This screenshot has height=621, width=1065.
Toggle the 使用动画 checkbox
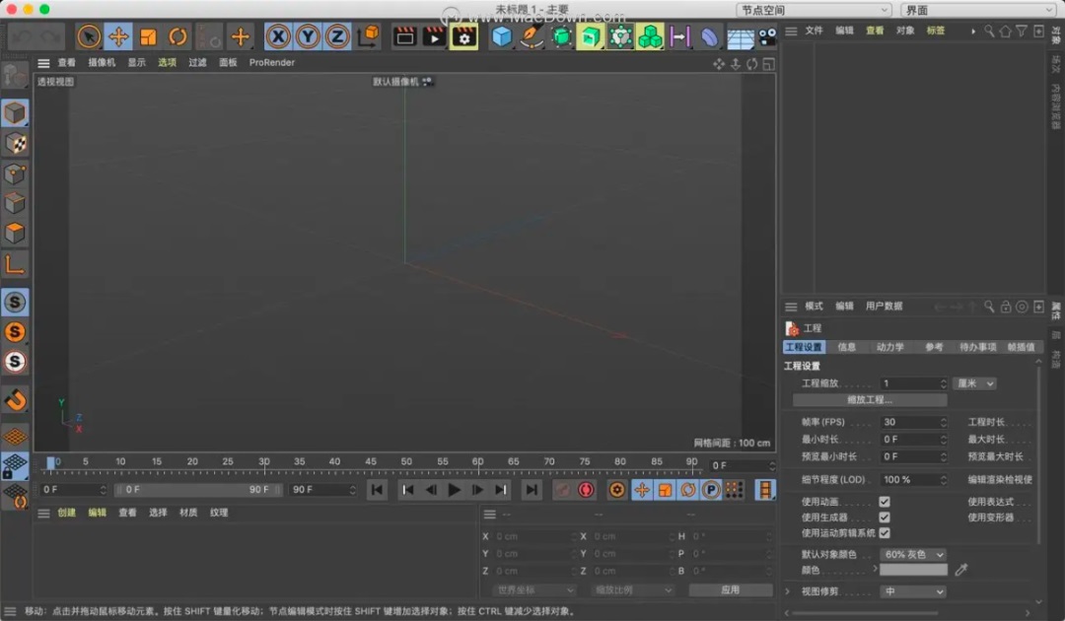885,502
